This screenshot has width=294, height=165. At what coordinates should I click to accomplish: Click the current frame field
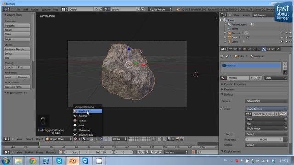tap(124, 152)
